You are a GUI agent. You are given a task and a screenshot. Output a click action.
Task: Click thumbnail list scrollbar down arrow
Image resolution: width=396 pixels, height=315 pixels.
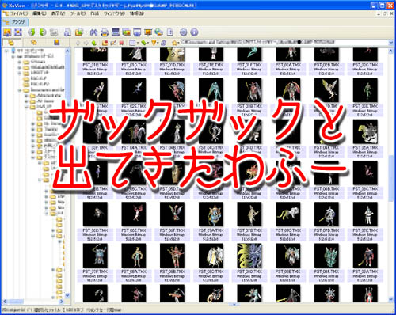click(391, 299)
